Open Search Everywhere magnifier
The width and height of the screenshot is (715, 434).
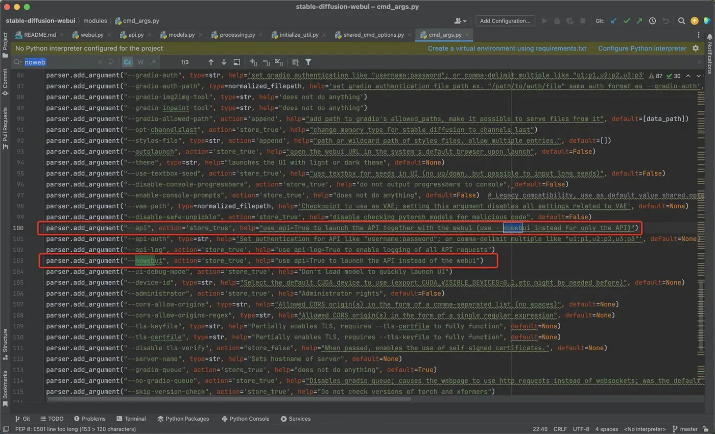(x=682, y=21)
